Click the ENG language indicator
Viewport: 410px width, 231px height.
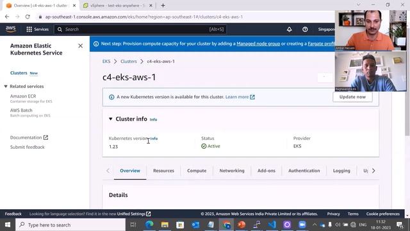pyautogui.click(x=363, y=225)
